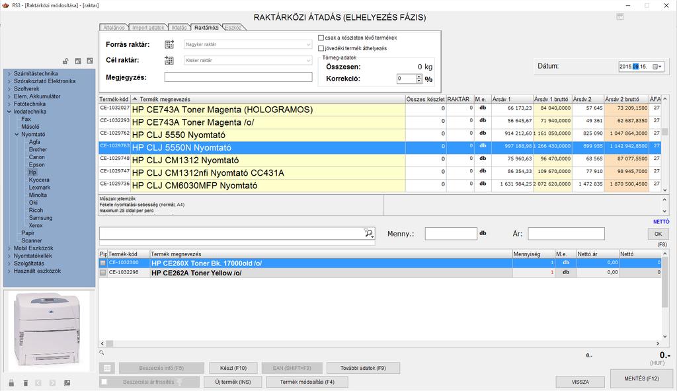Select the Kyocera brand in tree
677x391 pixels.
pos(39,180)
